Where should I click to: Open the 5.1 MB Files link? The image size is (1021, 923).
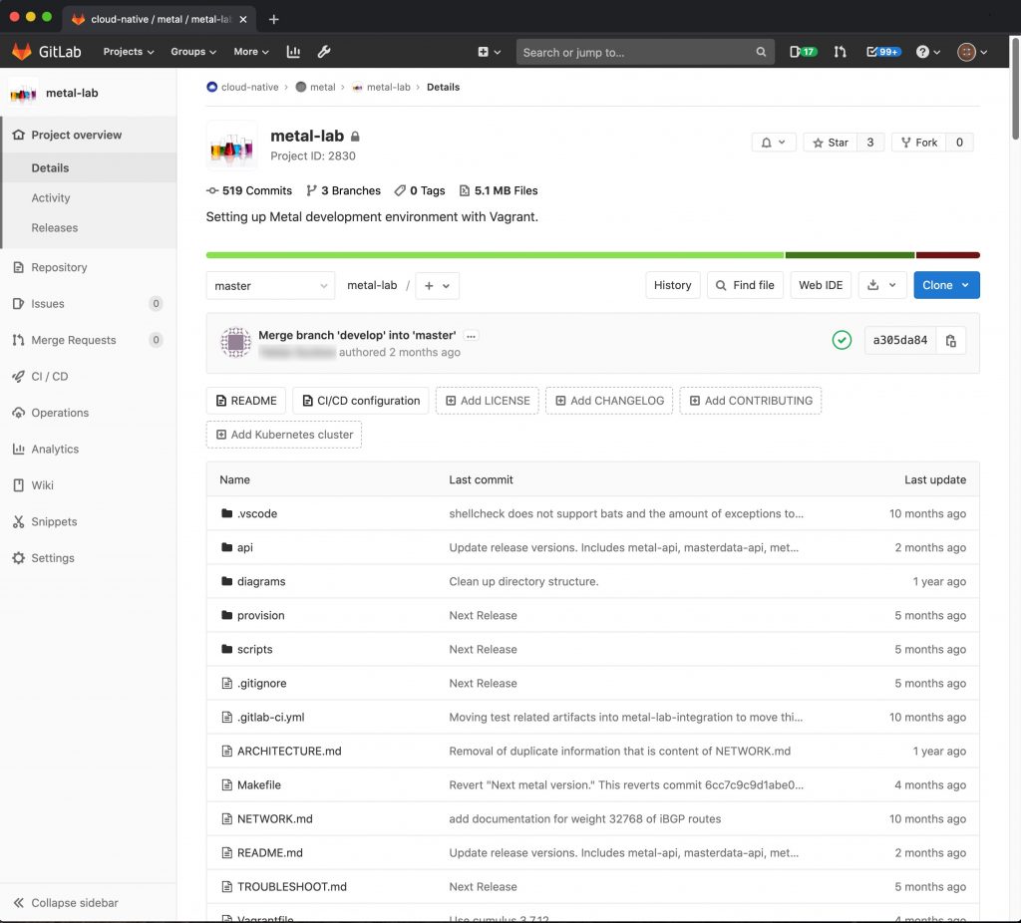499,190
